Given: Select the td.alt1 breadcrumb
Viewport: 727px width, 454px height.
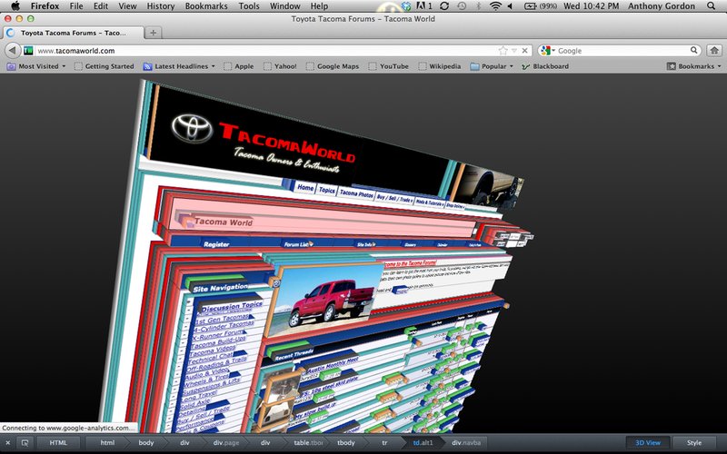Looking at the screenshot, I should coord(423,443).
